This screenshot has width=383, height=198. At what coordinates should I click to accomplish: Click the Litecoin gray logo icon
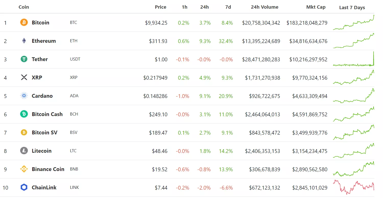click(24, 151)
